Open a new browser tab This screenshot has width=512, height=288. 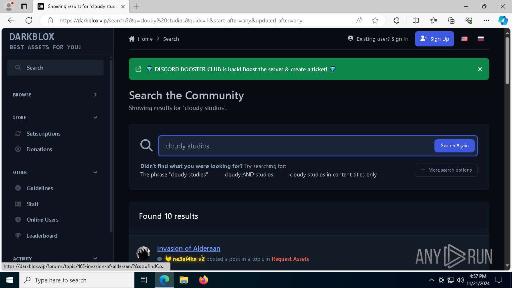click(x=136, y=6)
